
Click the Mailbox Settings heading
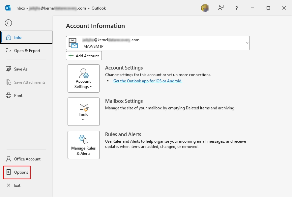124,101
